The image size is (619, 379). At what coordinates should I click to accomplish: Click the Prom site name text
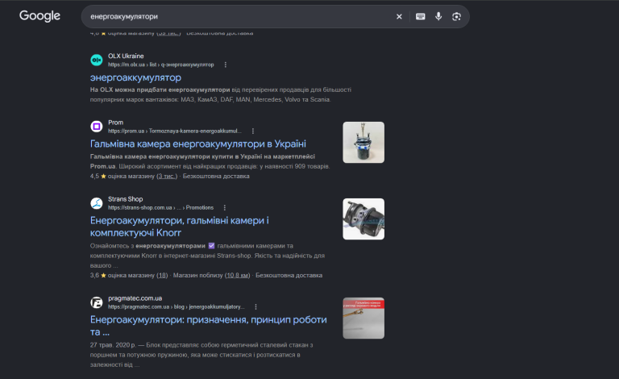tap(116, 123)
